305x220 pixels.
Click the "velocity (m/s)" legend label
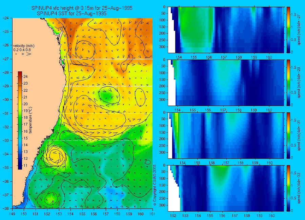24,46
